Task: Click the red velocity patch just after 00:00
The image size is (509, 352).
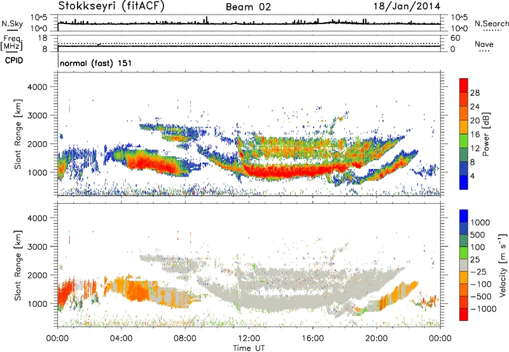Action: point(64,294)
